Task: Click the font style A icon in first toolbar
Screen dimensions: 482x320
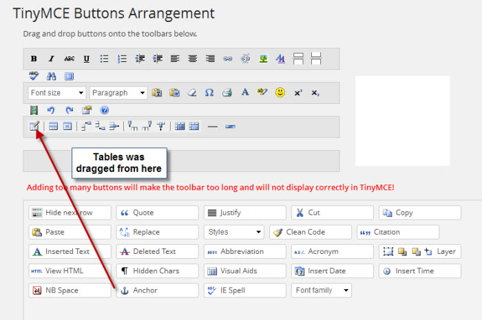Action: [x=280, y=58]
